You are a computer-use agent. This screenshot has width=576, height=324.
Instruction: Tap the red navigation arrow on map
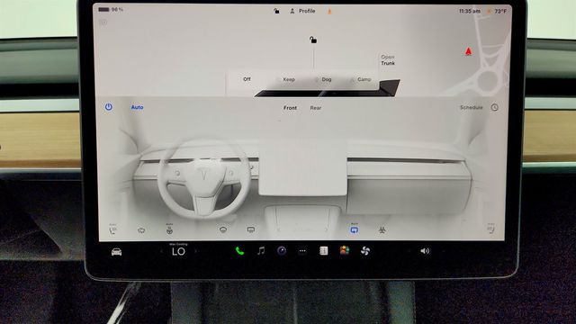point(468,51)
